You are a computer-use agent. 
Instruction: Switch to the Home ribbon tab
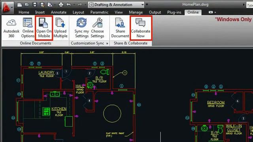24,12
